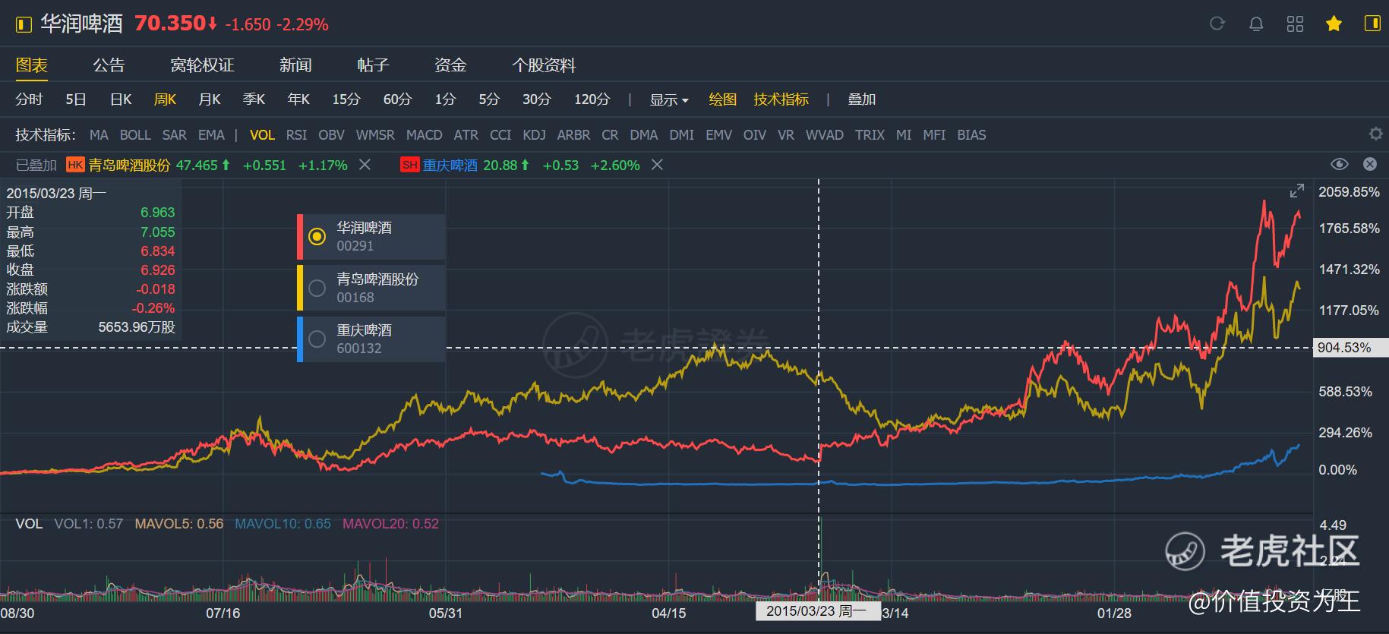
Task: Click the yellow sidebar panel icon at top right
Action: pos(1372,24)
